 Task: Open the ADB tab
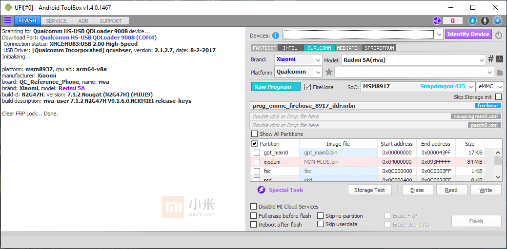tap(83, 20)
